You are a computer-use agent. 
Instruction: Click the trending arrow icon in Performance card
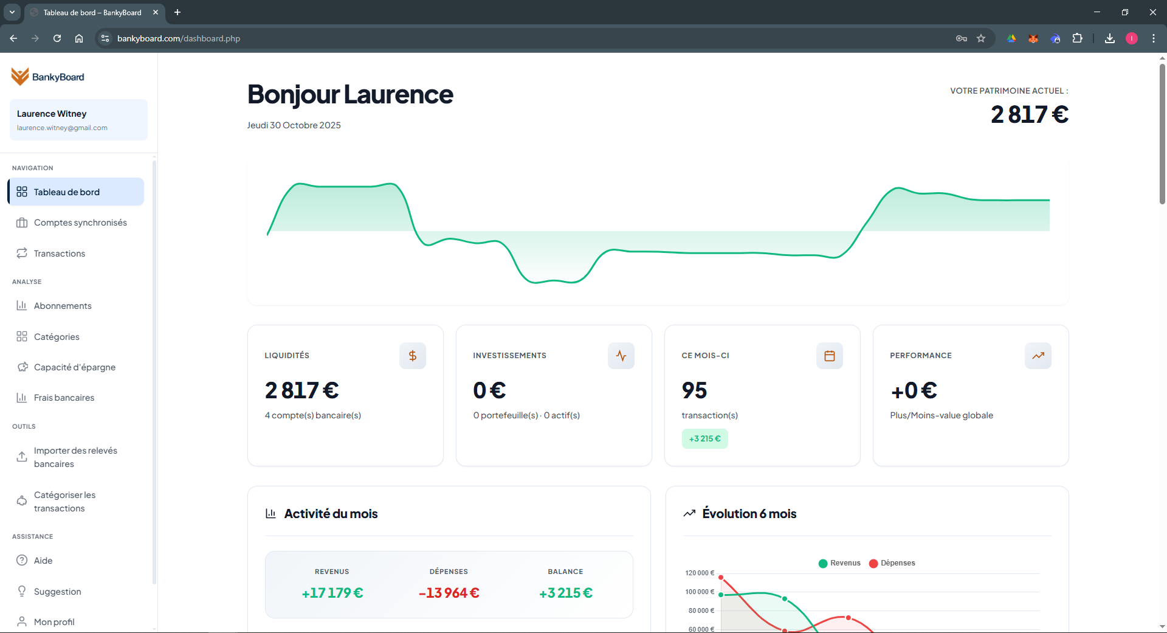(x=1038, y=356)
